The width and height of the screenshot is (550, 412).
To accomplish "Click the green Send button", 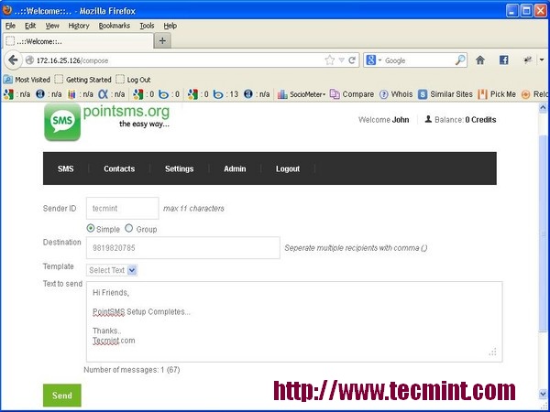I will tap(62, 396).
